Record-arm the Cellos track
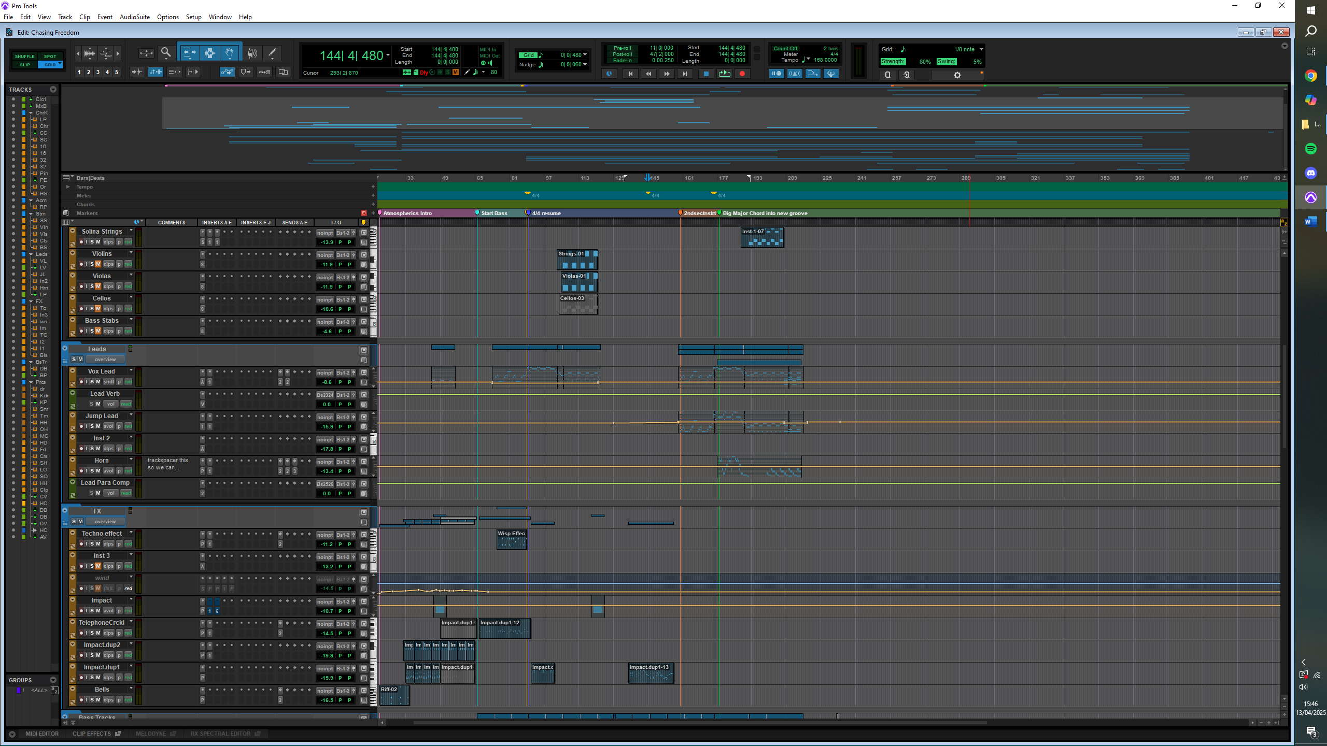This screenshot has height=746, width=1327. coord(81,309)
